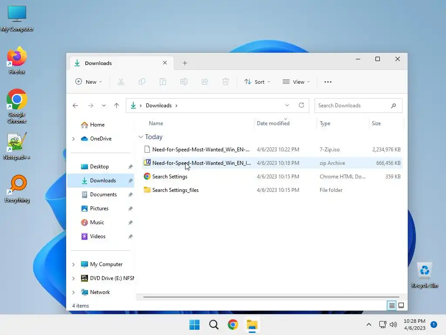Click the Cut scissors icon in toolbar

click(121, 82)
